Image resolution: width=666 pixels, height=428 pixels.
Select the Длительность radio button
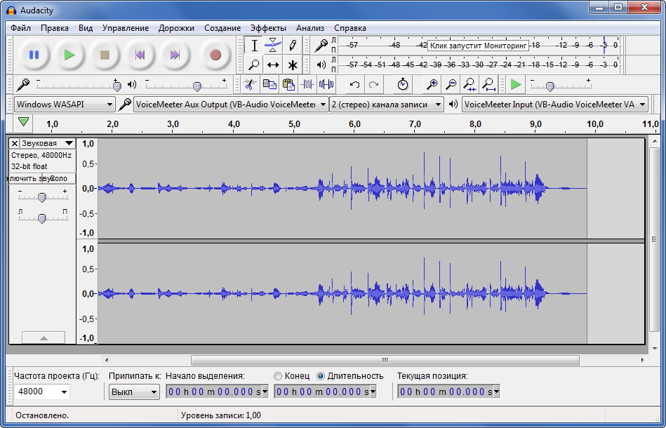(321, 376)
